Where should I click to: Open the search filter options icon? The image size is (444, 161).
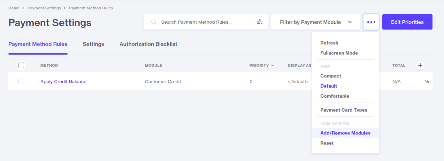click(x=260, y=22)
